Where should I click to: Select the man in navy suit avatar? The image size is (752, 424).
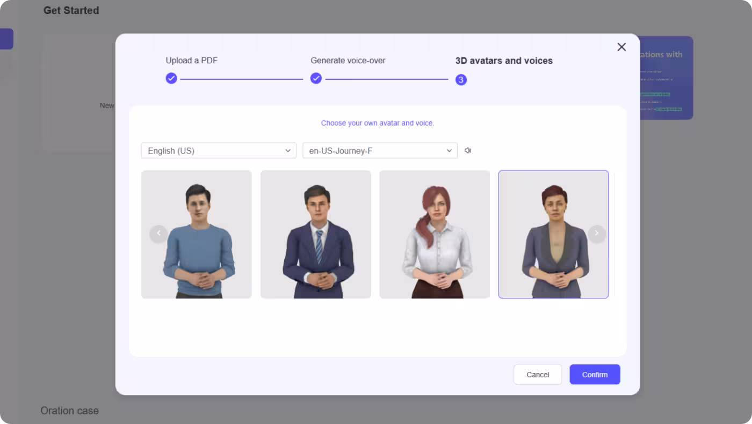pos(316,235)
